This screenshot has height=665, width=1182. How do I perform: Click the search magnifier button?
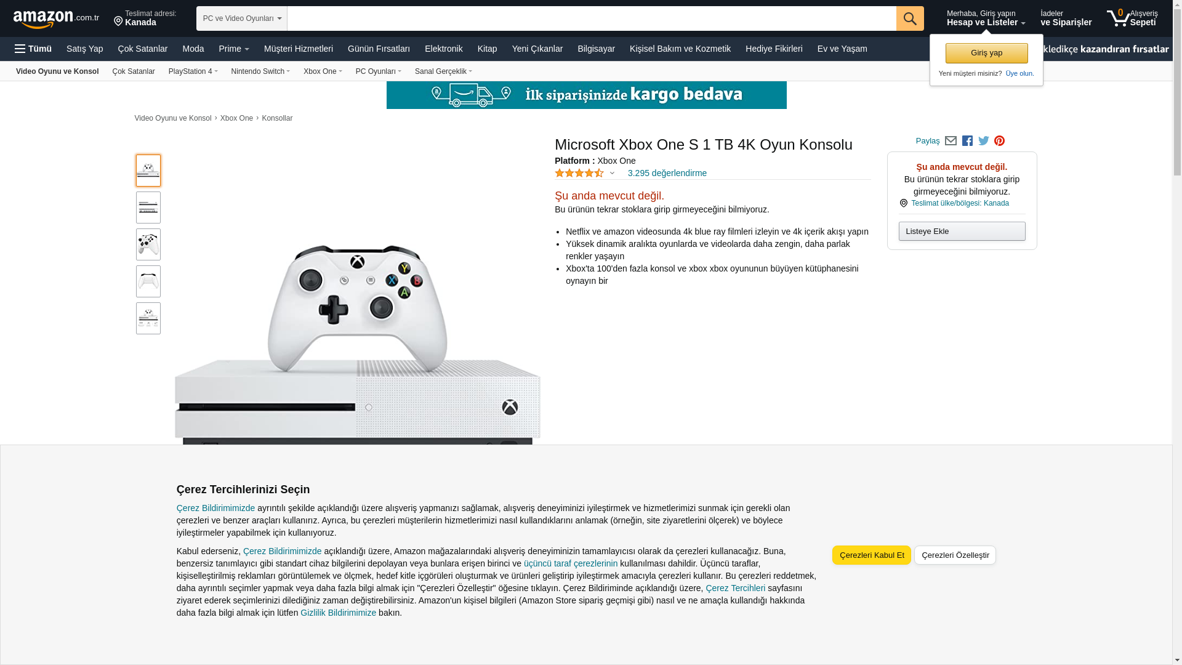click(910, 18)
